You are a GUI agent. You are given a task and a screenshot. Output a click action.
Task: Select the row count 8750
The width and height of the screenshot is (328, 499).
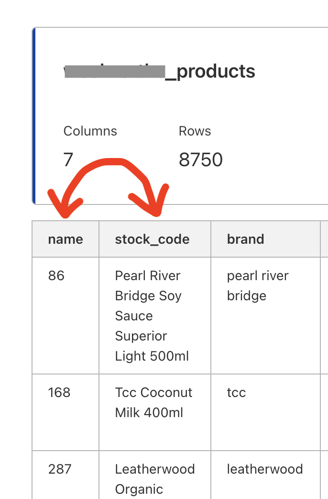(x=200, y=160)
